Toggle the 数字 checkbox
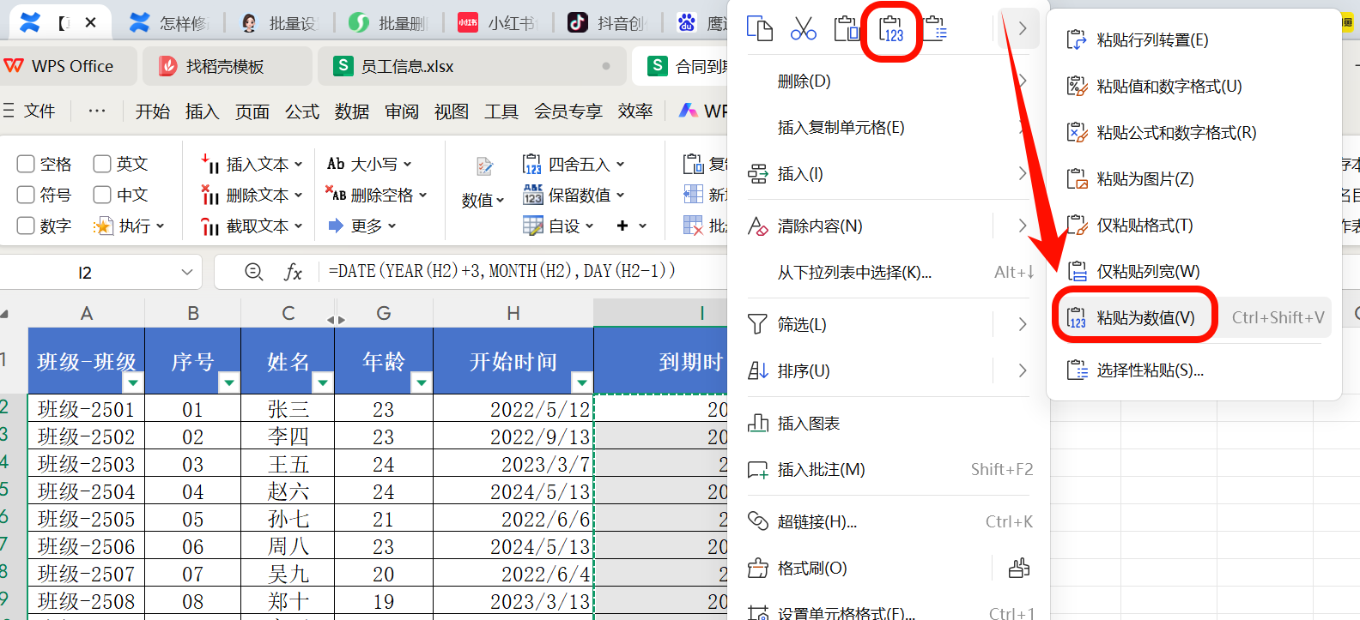Image resolution: width=1360 pixels, height=620 pixels. coord(26,226)
